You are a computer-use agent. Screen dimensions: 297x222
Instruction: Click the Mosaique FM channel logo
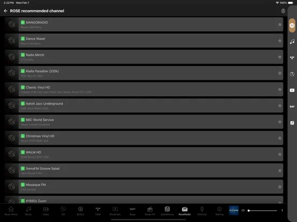pyautogui.click(x=11, y=187)
